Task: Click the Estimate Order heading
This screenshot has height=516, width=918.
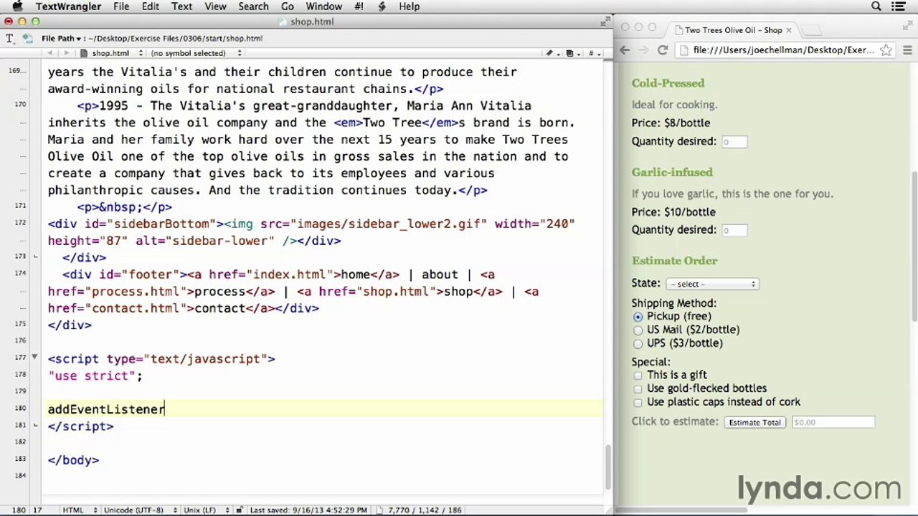Action: [x=674, y=261]
